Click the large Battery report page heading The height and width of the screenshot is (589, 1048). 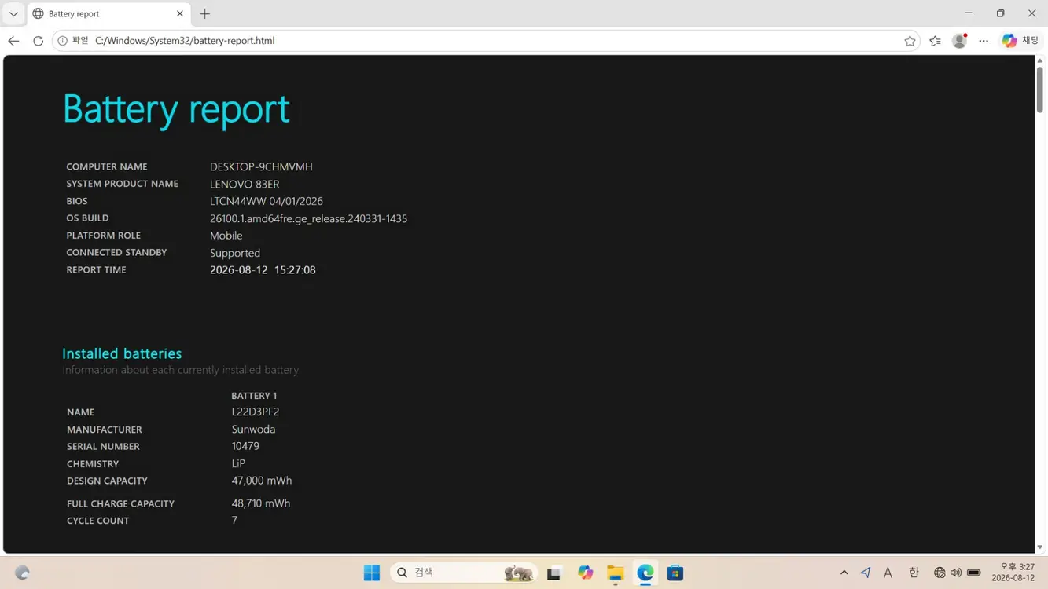176,108
